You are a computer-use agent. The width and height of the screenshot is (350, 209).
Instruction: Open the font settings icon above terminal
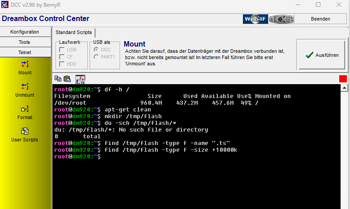click(x=80, y=79)
